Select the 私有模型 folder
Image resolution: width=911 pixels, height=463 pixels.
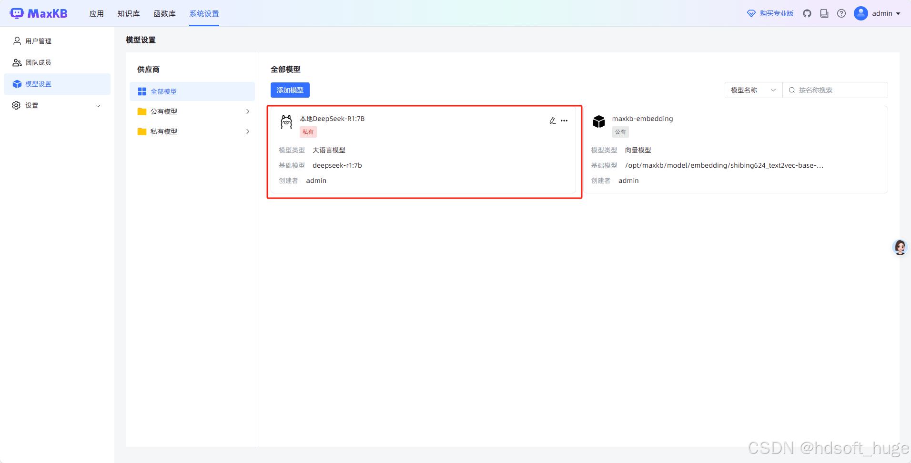(192, 131)
